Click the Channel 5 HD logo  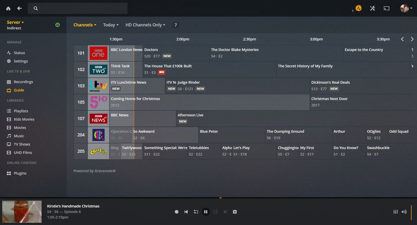[x=98, y=102]
